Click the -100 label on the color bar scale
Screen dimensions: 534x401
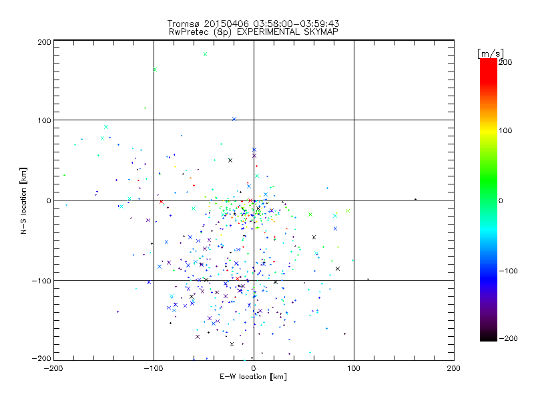[509, 271]
